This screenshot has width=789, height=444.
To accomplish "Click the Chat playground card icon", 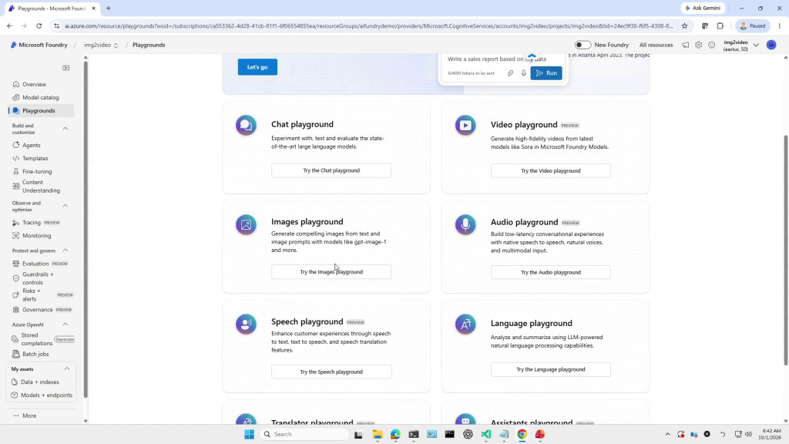I will tap(246, 126).
